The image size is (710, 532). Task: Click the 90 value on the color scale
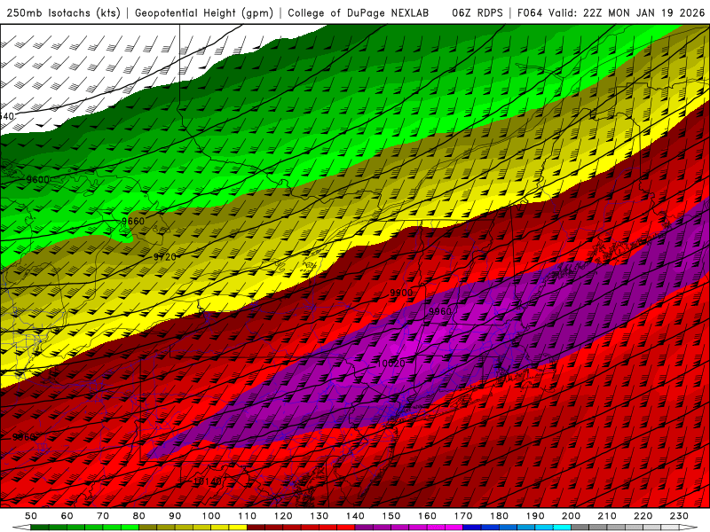(x=175, y=516)
